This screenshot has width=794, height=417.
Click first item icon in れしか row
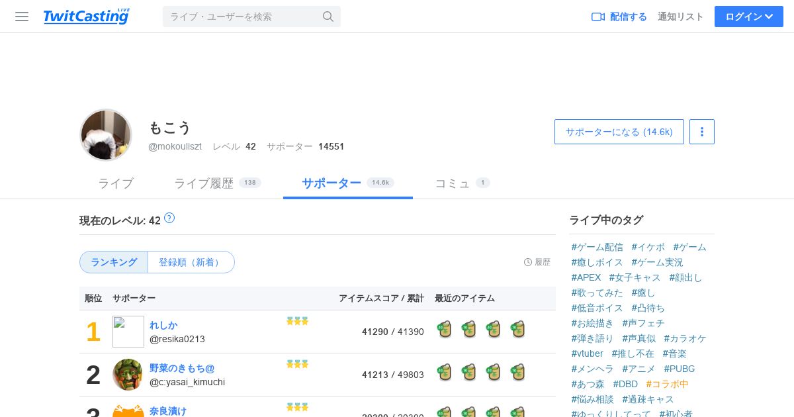[x=445, y=329]
